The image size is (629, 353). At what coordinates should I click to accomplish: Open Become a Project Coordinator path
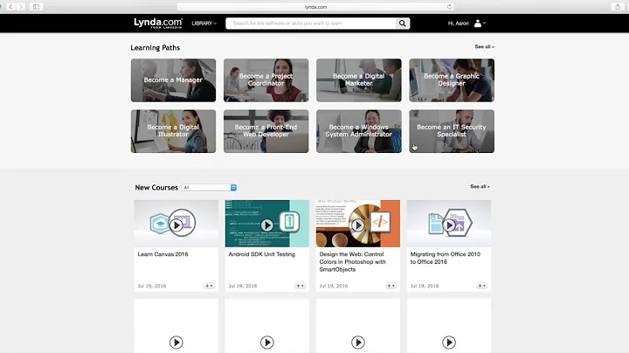(x=266, y=80)
